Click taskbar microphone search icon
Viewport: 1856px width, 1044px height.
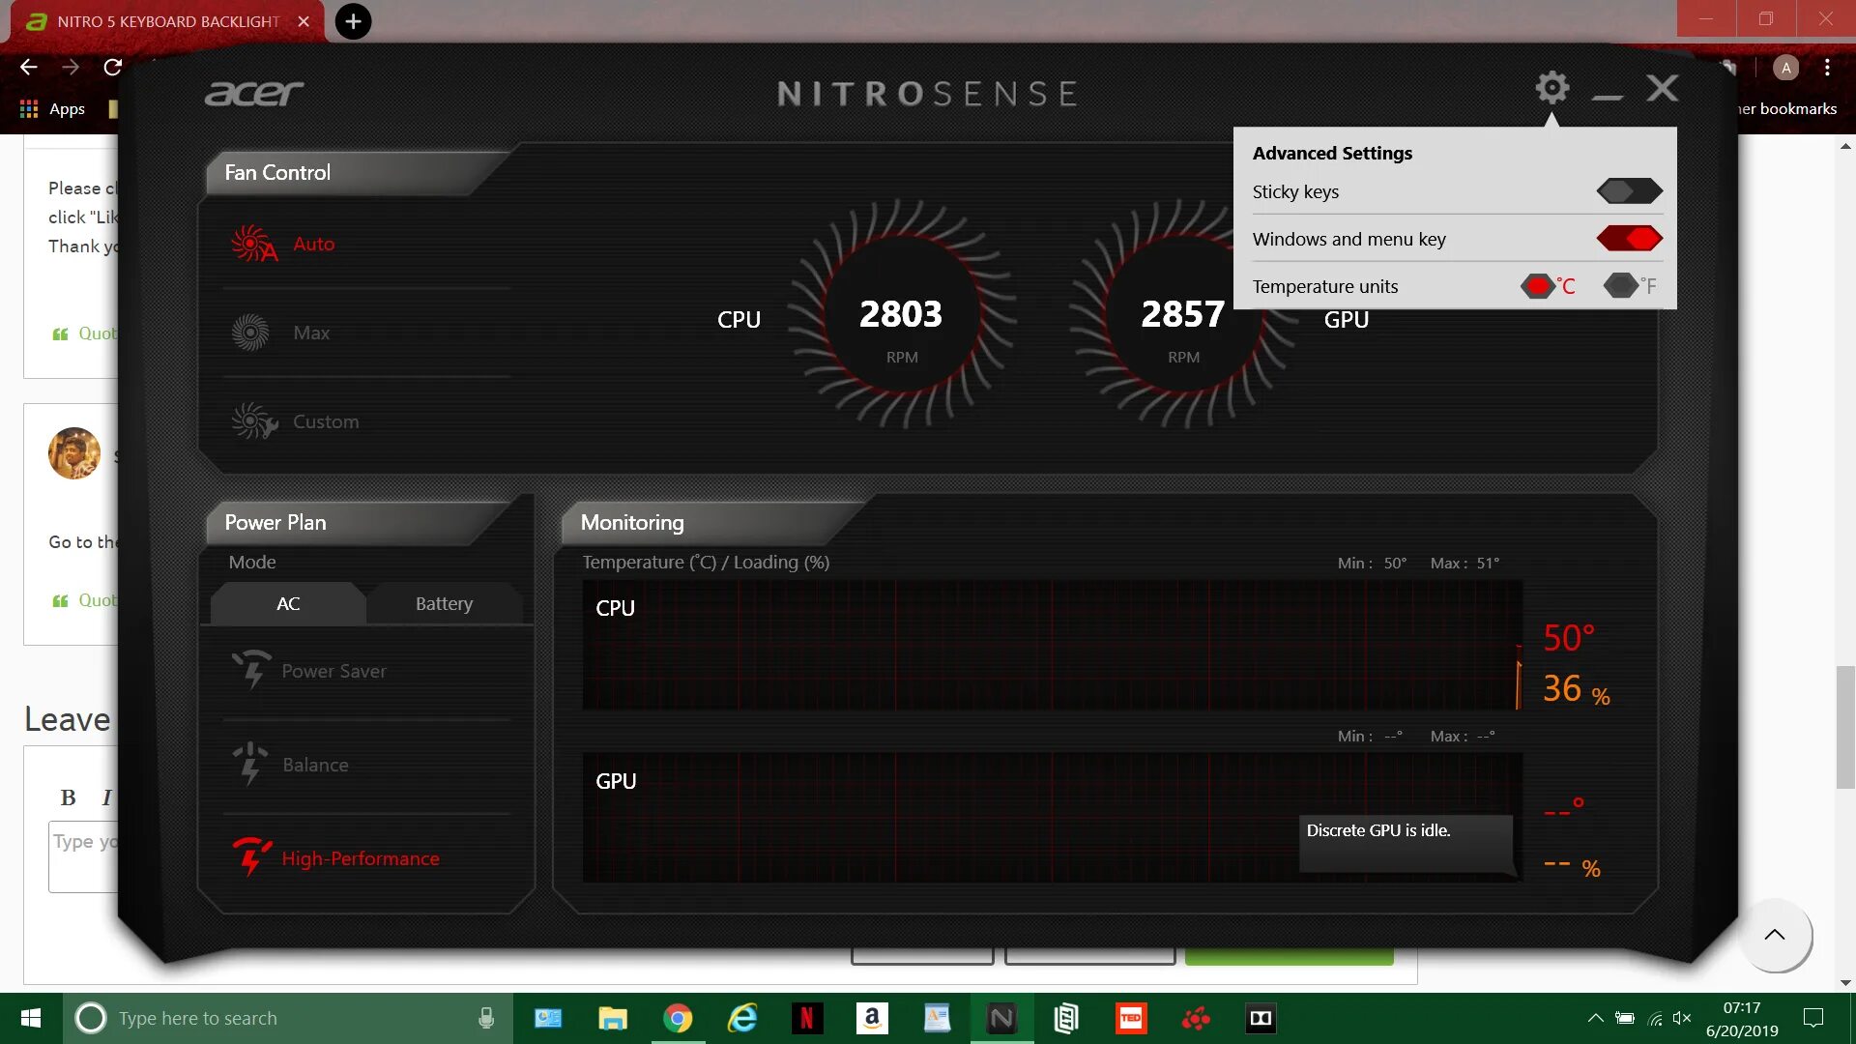[x=486, y=1018]
